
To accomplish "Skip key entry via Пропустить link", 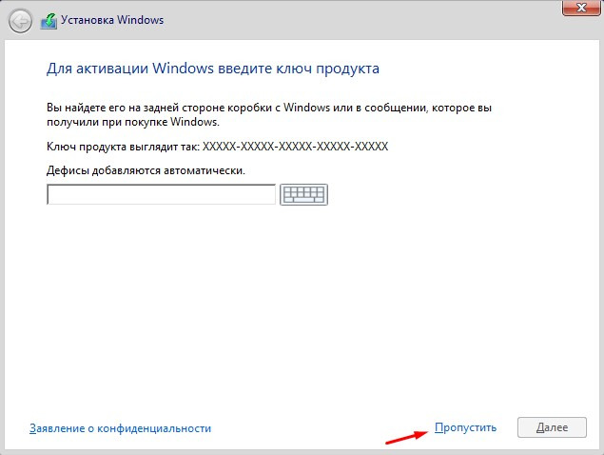I will [x=465, y=427].
